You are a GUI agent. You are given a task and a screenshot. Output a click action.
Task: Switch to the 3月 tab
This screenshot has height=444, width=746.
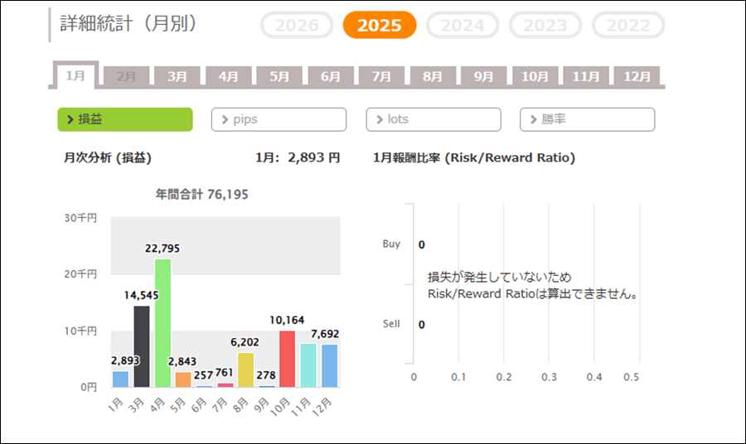coord(177,76)
